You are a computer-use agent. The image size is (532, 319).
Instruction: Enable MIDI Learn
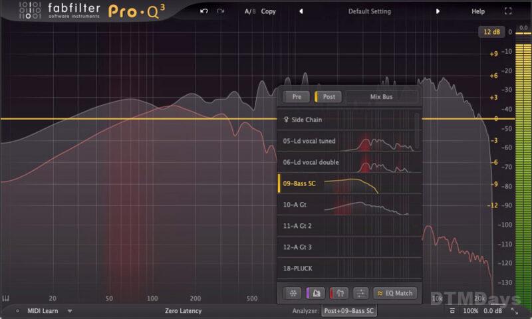click(43, 311)
